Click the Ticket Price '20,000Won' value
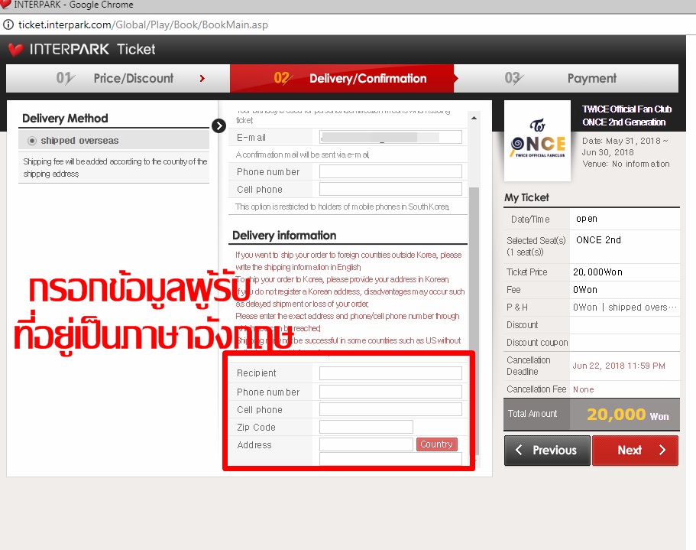This screenshot has width=696, height=550. pyautogui.click(x=597, y=272)
